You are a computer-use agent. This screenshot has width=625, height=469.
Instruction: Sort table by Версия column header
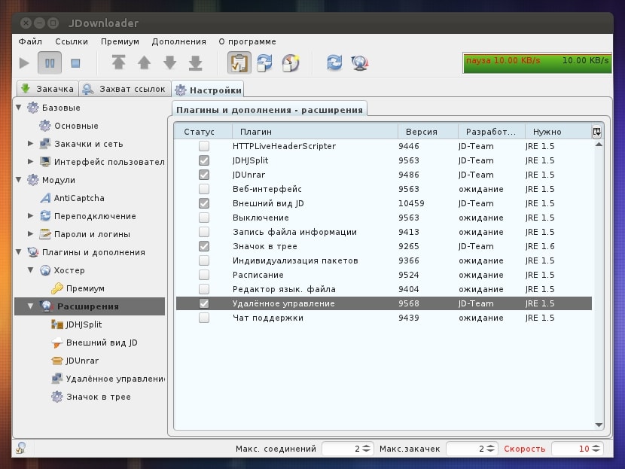point(428,132)
